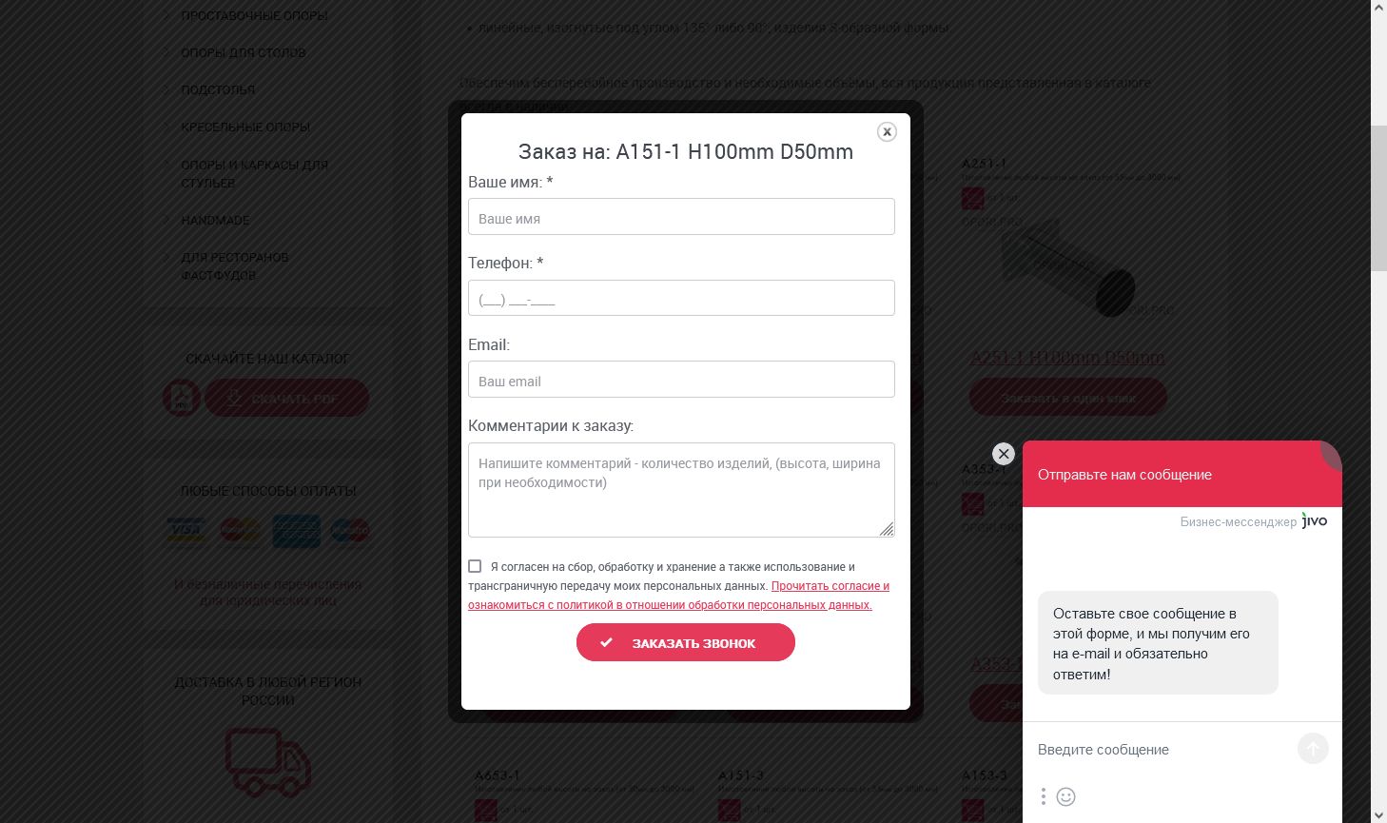Open the Handmade menu item

pos(215,220)
